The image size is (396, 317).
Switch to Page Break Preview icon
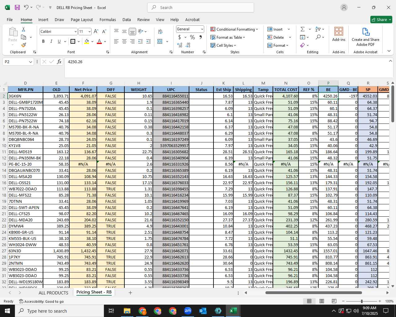[334, 301]
